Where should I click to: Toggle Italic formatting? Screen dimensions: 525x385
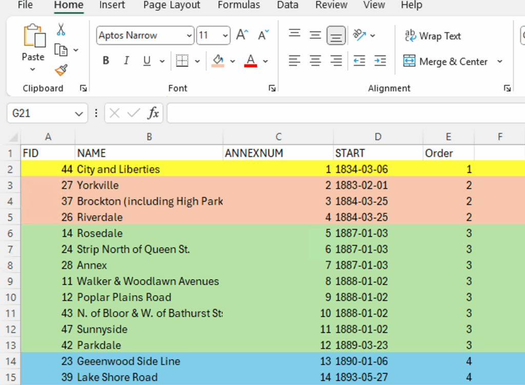(126, 61)
